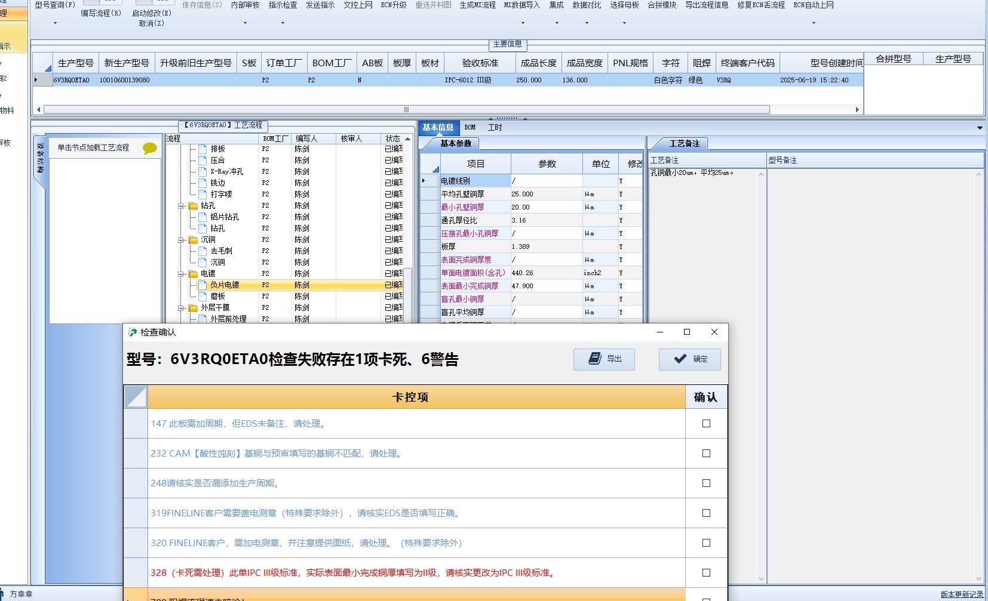The width and height of the screenshot is (988, 601).
Task: Click the process tree vertical scrollbar thumb
Action: point(408,297)
